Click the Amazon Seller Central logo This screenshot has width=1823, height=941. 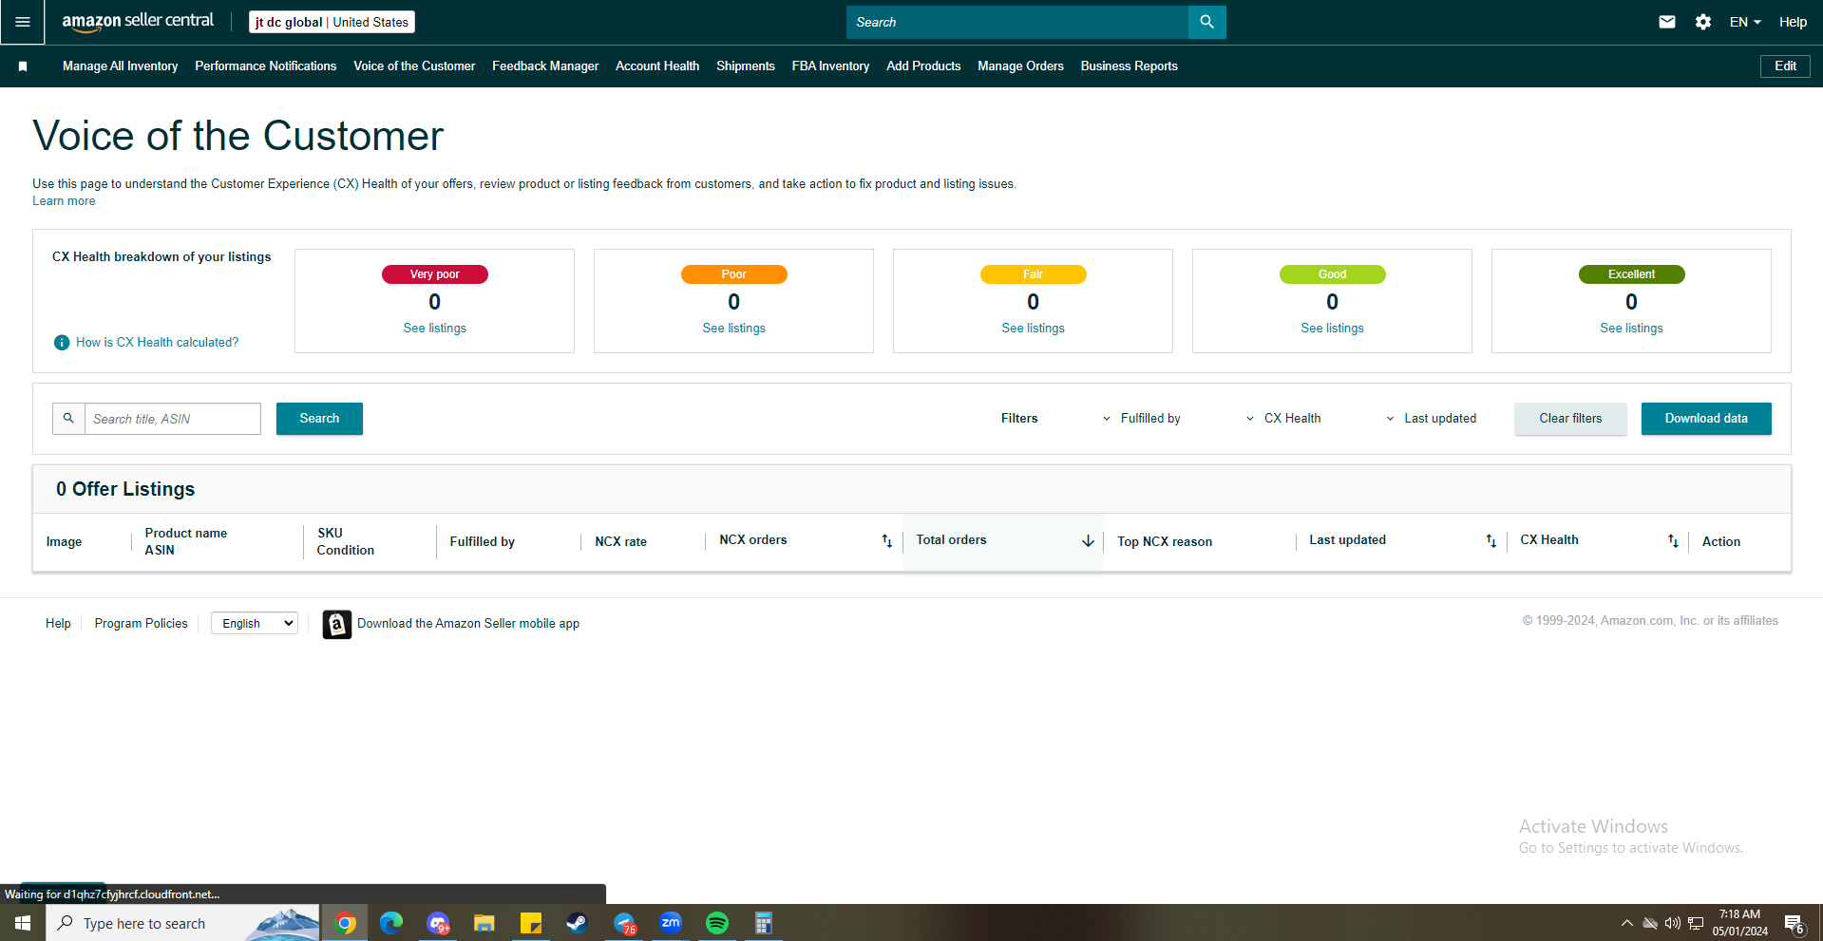pyautogui.click(x=138, y=21)
